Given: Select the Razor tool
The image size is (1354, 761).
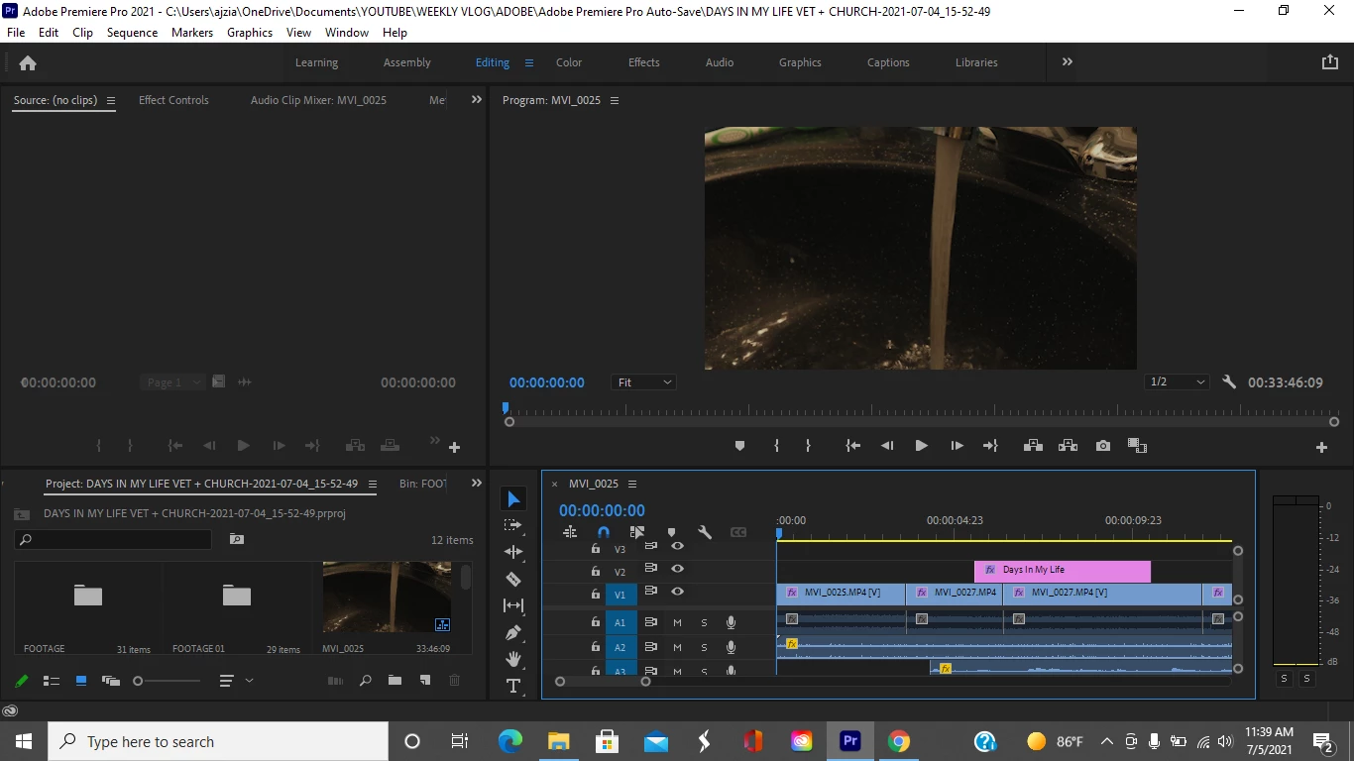Looking at the screenshot, I should (x=513, y=579).
